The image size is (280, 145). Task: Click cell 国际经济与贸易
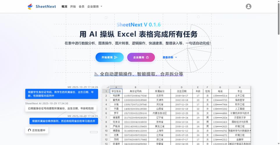pyautogui.click(x=240, y=122)
